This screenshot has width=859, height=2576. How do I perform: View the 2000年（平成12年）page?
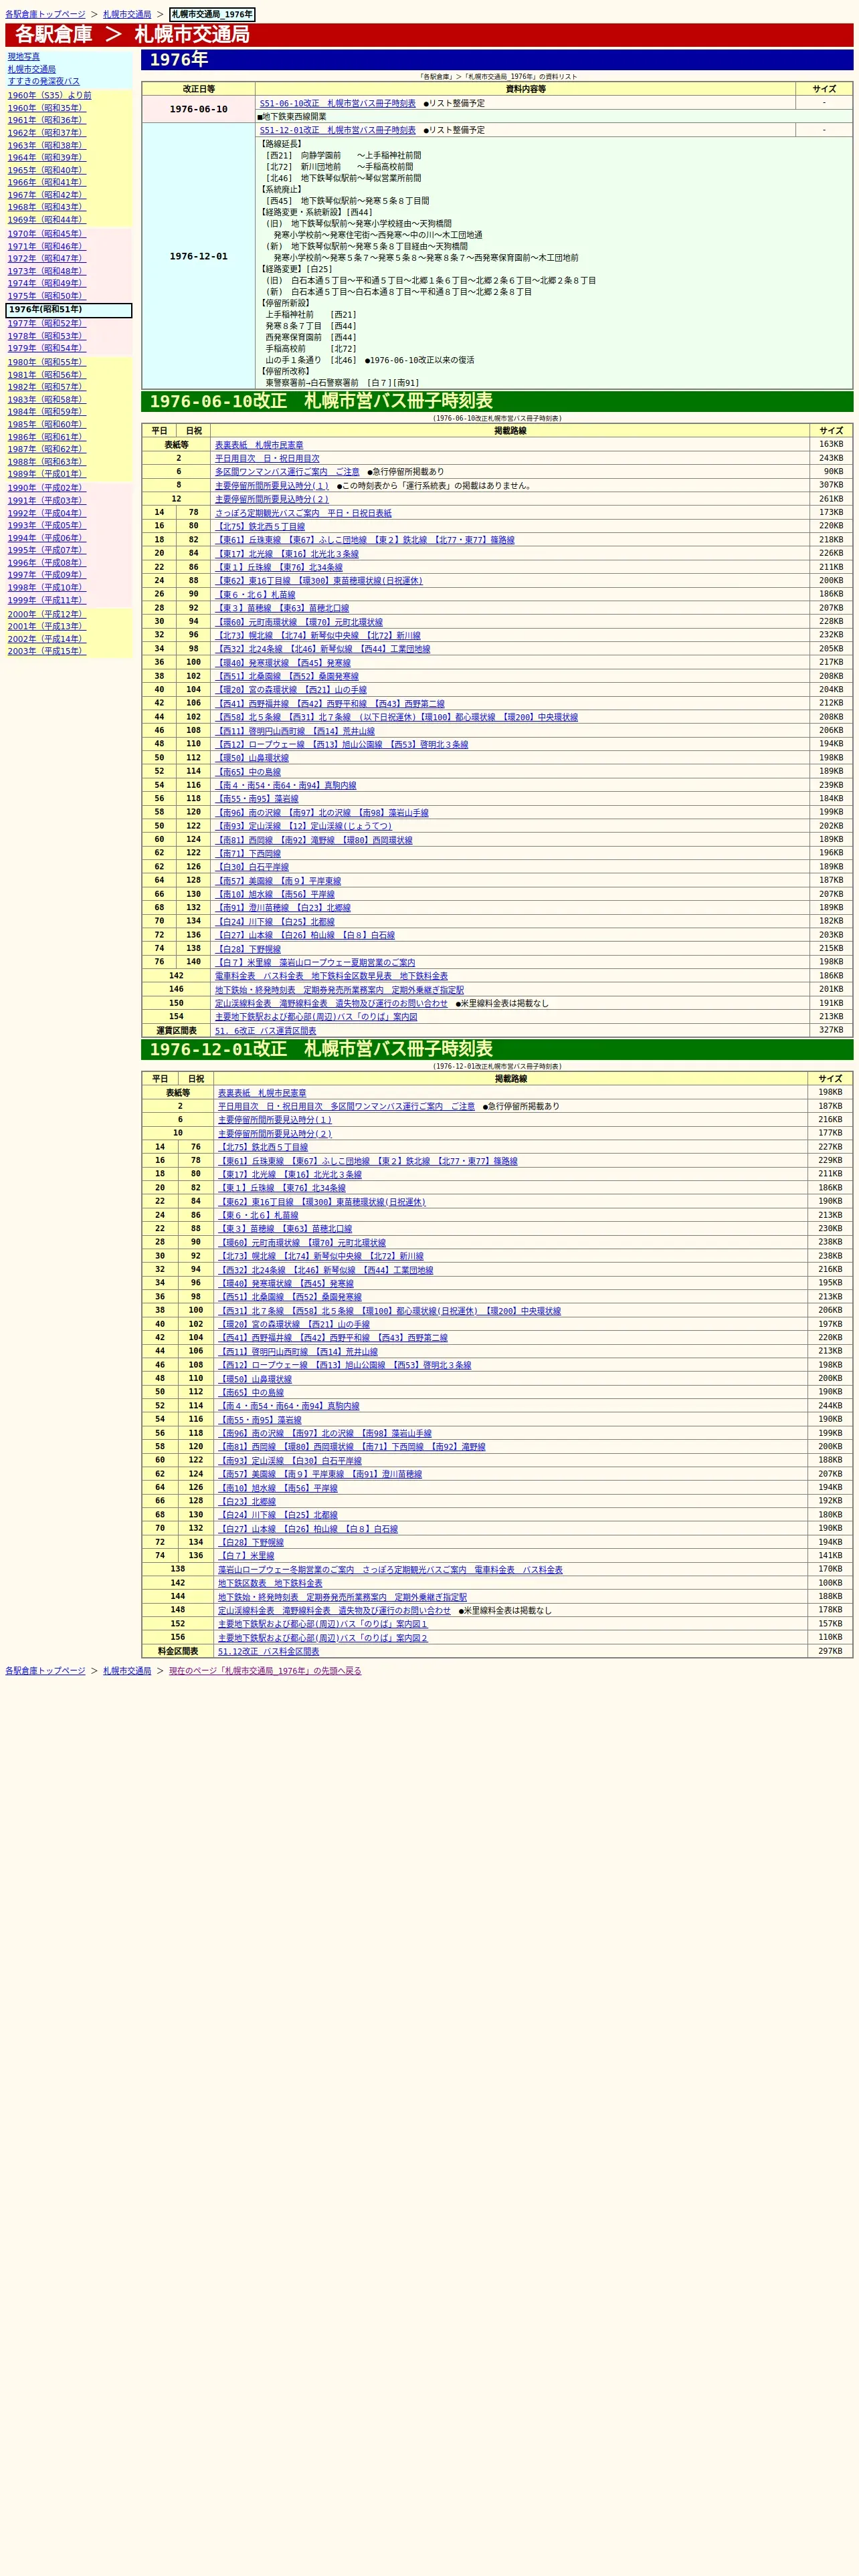click(47, 615)
